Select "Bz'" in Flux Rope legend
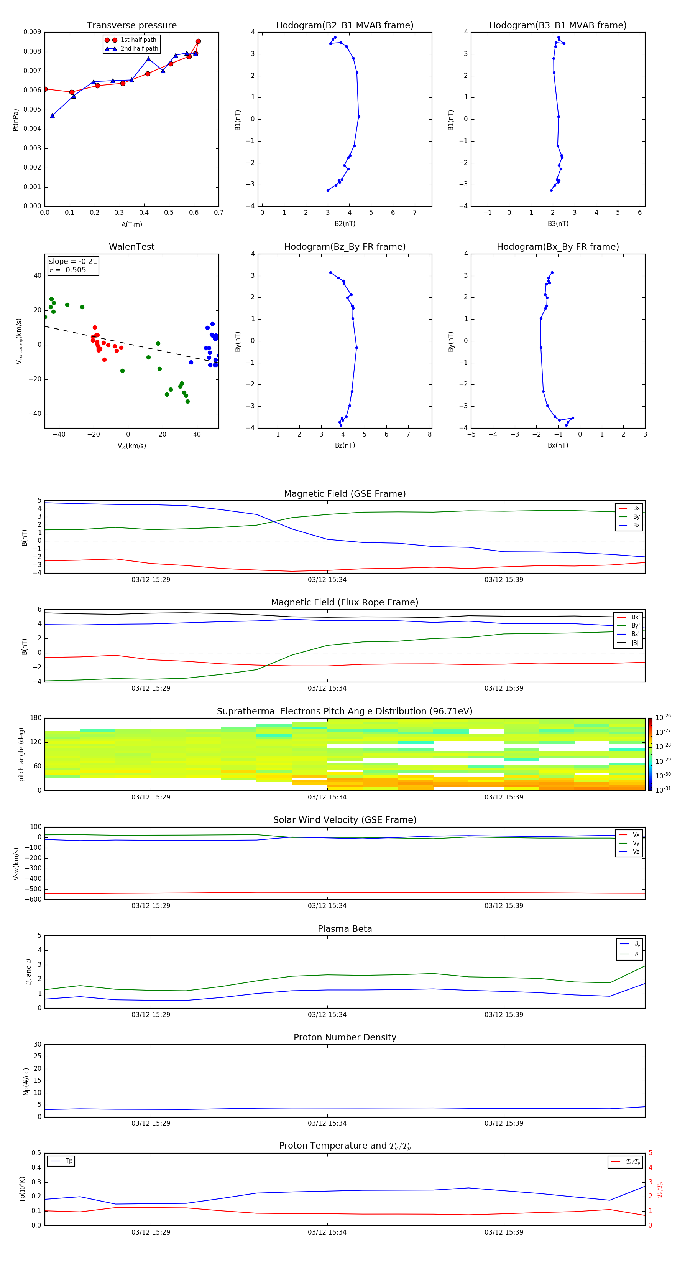This screenshot has height=1266, width=690. [x=629, y=635]
